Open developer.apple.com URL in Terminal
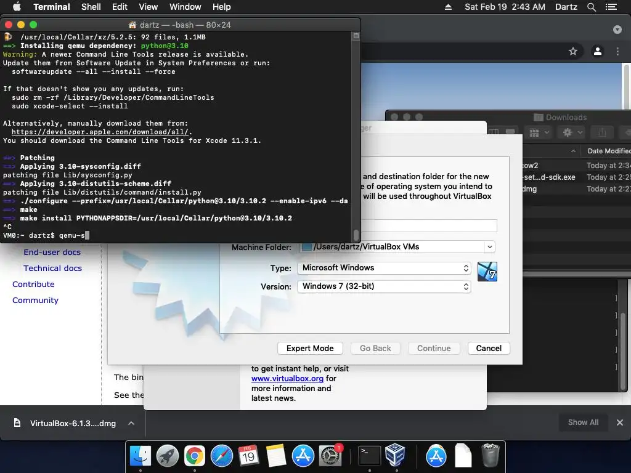The height and width of the screenshot is (473, 631). click(x=100, y=132)
